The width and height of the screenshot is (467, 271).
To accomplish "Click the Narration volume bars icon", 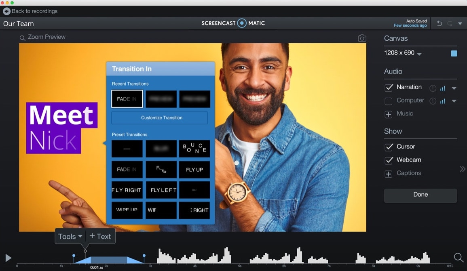I will coord(443,88).
